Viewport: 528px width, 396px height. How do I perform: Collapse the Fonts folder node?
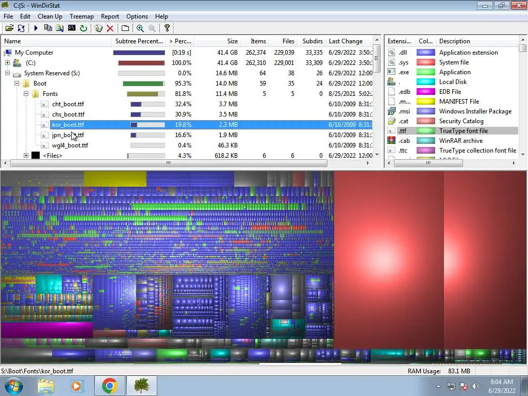coord(26,94)
